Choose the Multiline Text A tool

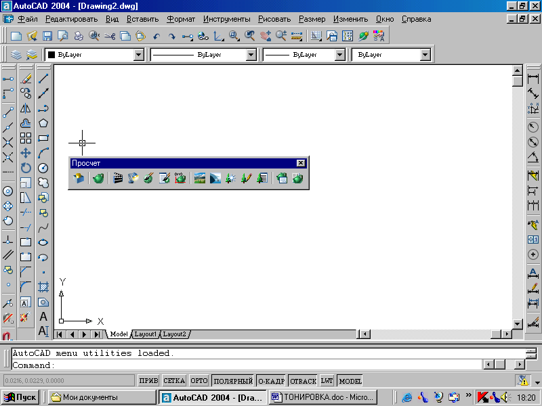pyautogui.click(x=43, y=316)
